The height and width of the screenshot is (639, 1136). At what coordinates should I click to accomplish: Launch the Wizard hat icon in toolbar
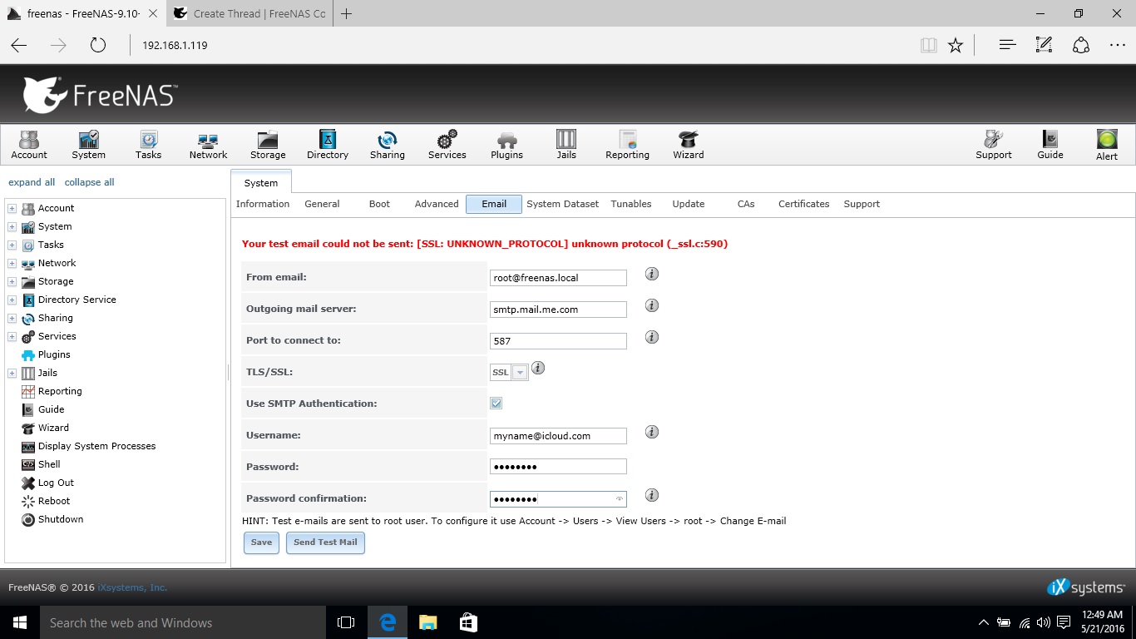(x=688, y=144)
